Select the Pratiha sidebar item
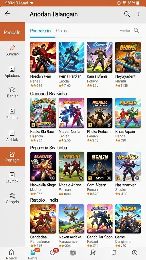The height and width of the screenshot is (260, 146). click(12, 114)
